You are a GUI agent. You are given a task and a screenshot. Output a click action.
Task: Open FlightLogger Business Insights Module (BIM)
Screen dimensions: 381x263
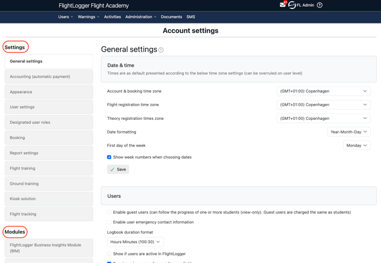pyautogui.click(x=49, y=248)
